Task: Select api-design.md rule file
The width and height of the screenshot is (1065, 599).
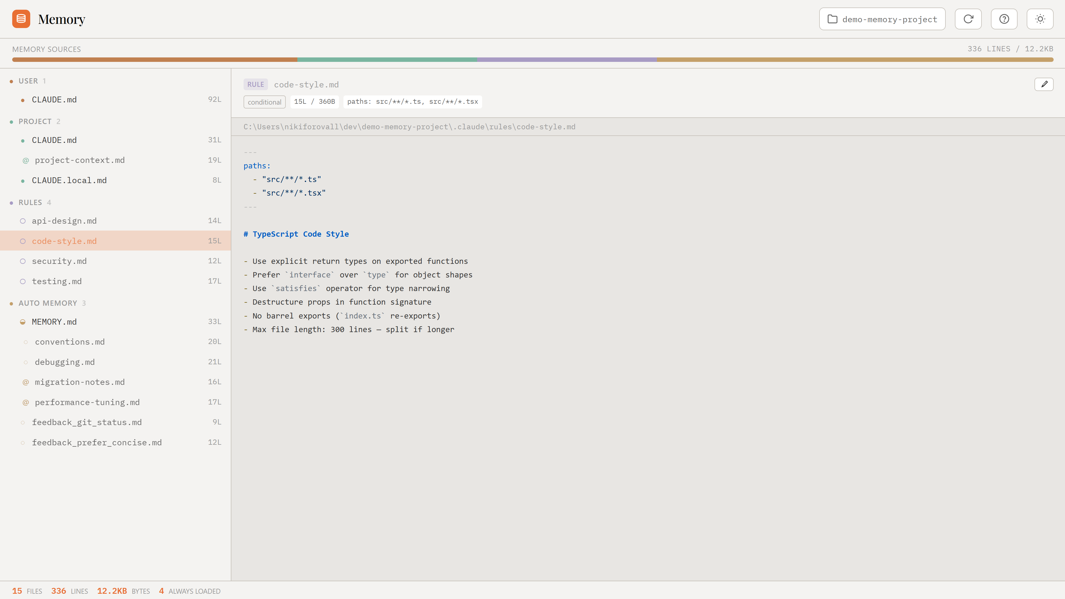Action: click(64, 221)
